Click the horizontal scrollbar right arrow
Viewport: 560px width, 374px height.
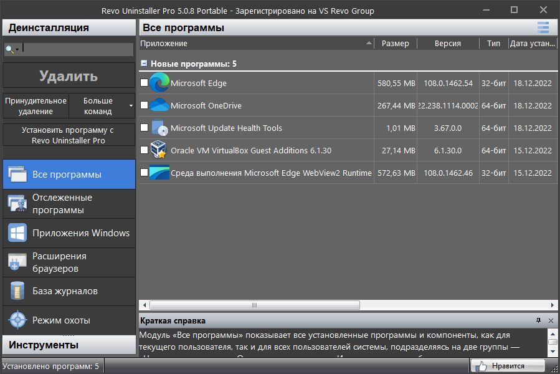(552, 305)
